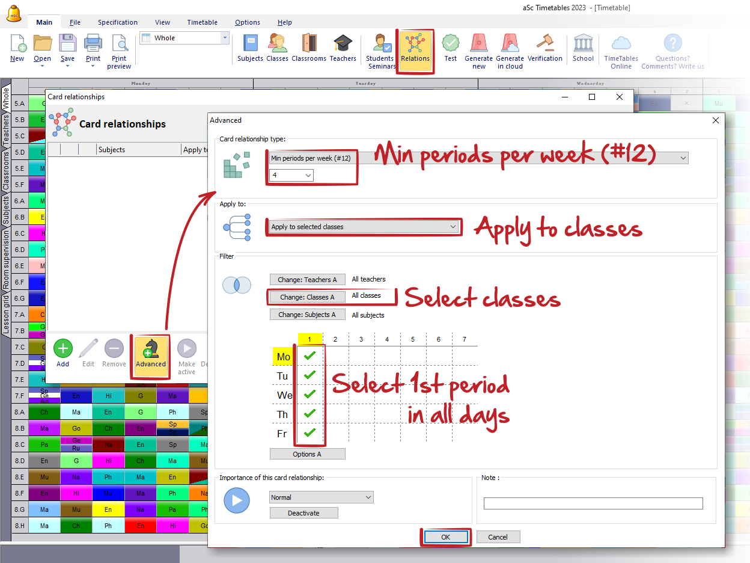This screenshot has width=750, height=563.
Task: Confirm with the OK button
Action: pos(445,537)
